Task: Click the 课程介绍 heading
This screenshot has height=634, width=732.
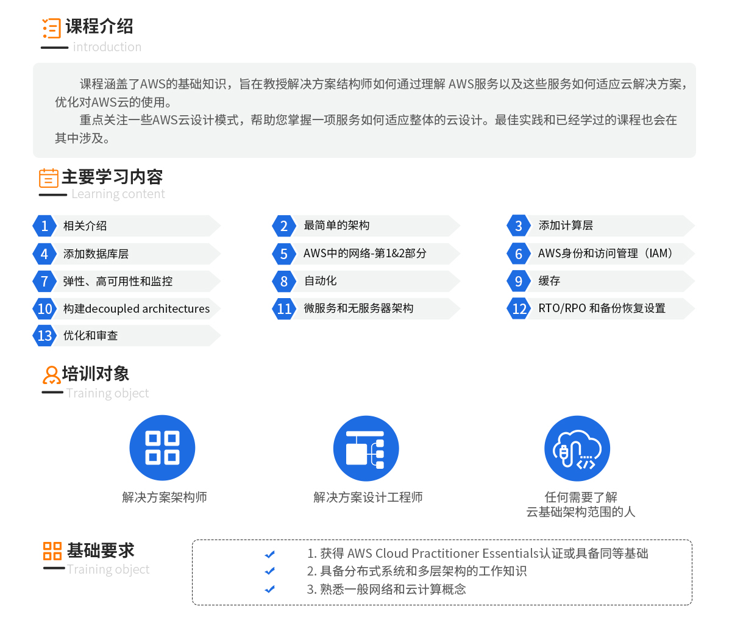Action: coord(99,26)
